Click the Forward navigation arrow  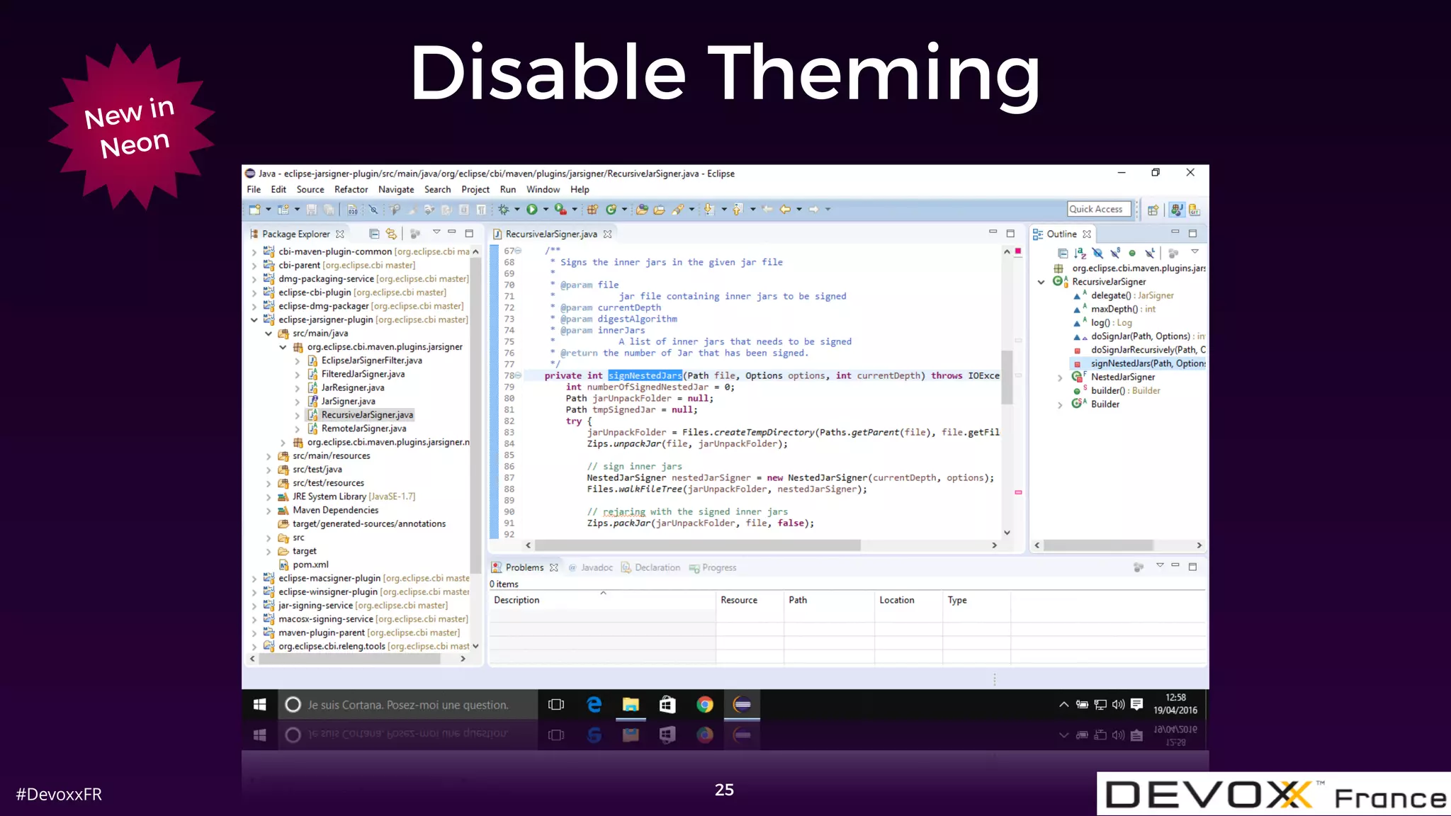(813, 210)
